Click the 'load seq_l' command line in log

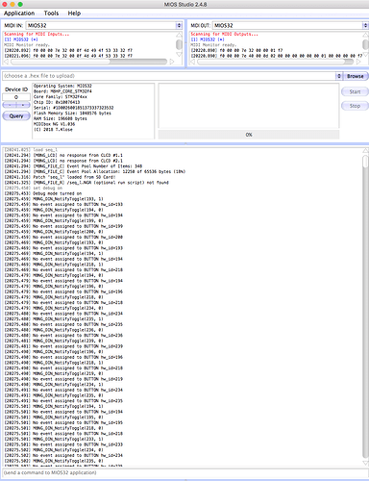tap(31, 150)
